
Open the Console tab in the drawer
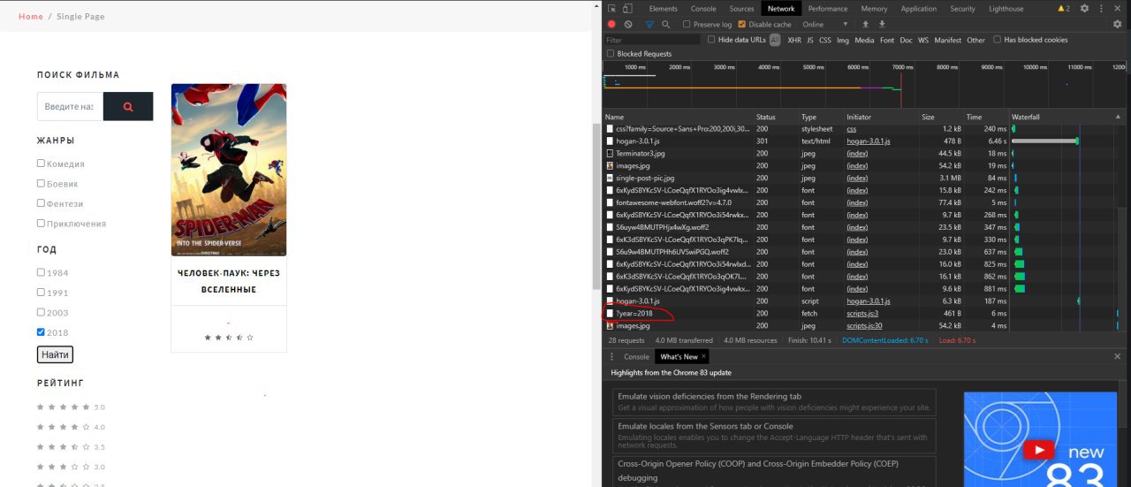[x=636, y=357]
